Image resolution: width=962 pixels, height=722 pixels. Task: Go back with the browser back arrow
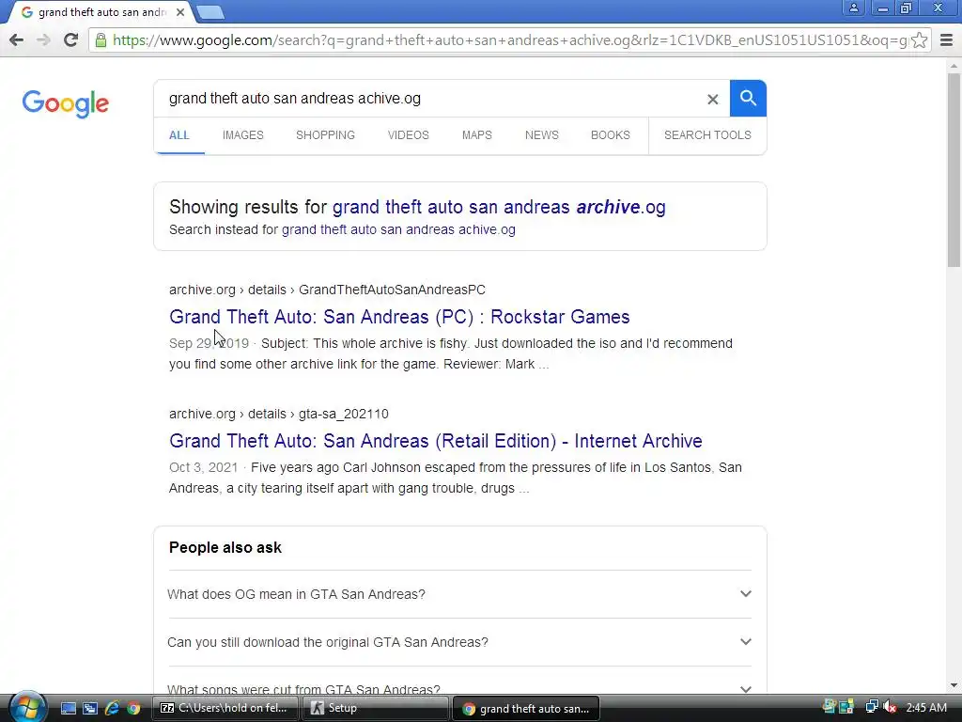(17, 40)
